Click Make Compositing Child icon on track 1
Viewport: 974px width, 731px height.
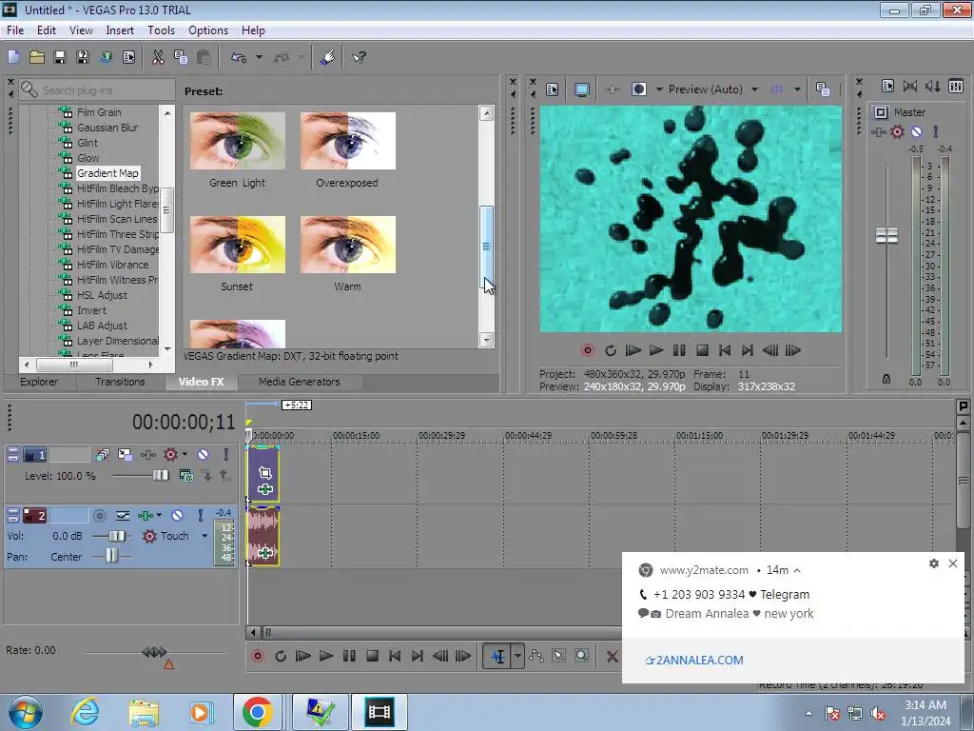click(206, 476)
